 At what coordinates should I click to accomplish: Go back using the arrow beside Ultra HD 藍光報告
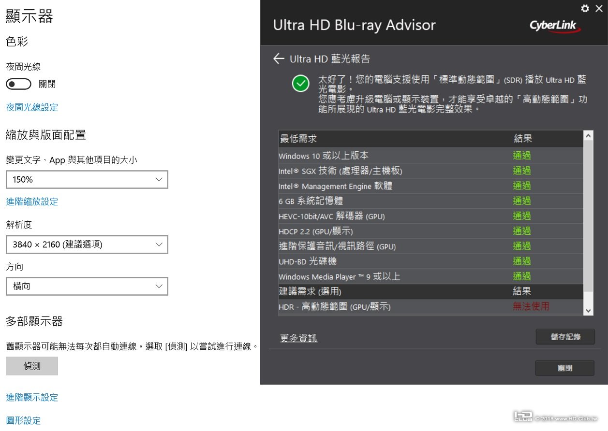point(278,59)
